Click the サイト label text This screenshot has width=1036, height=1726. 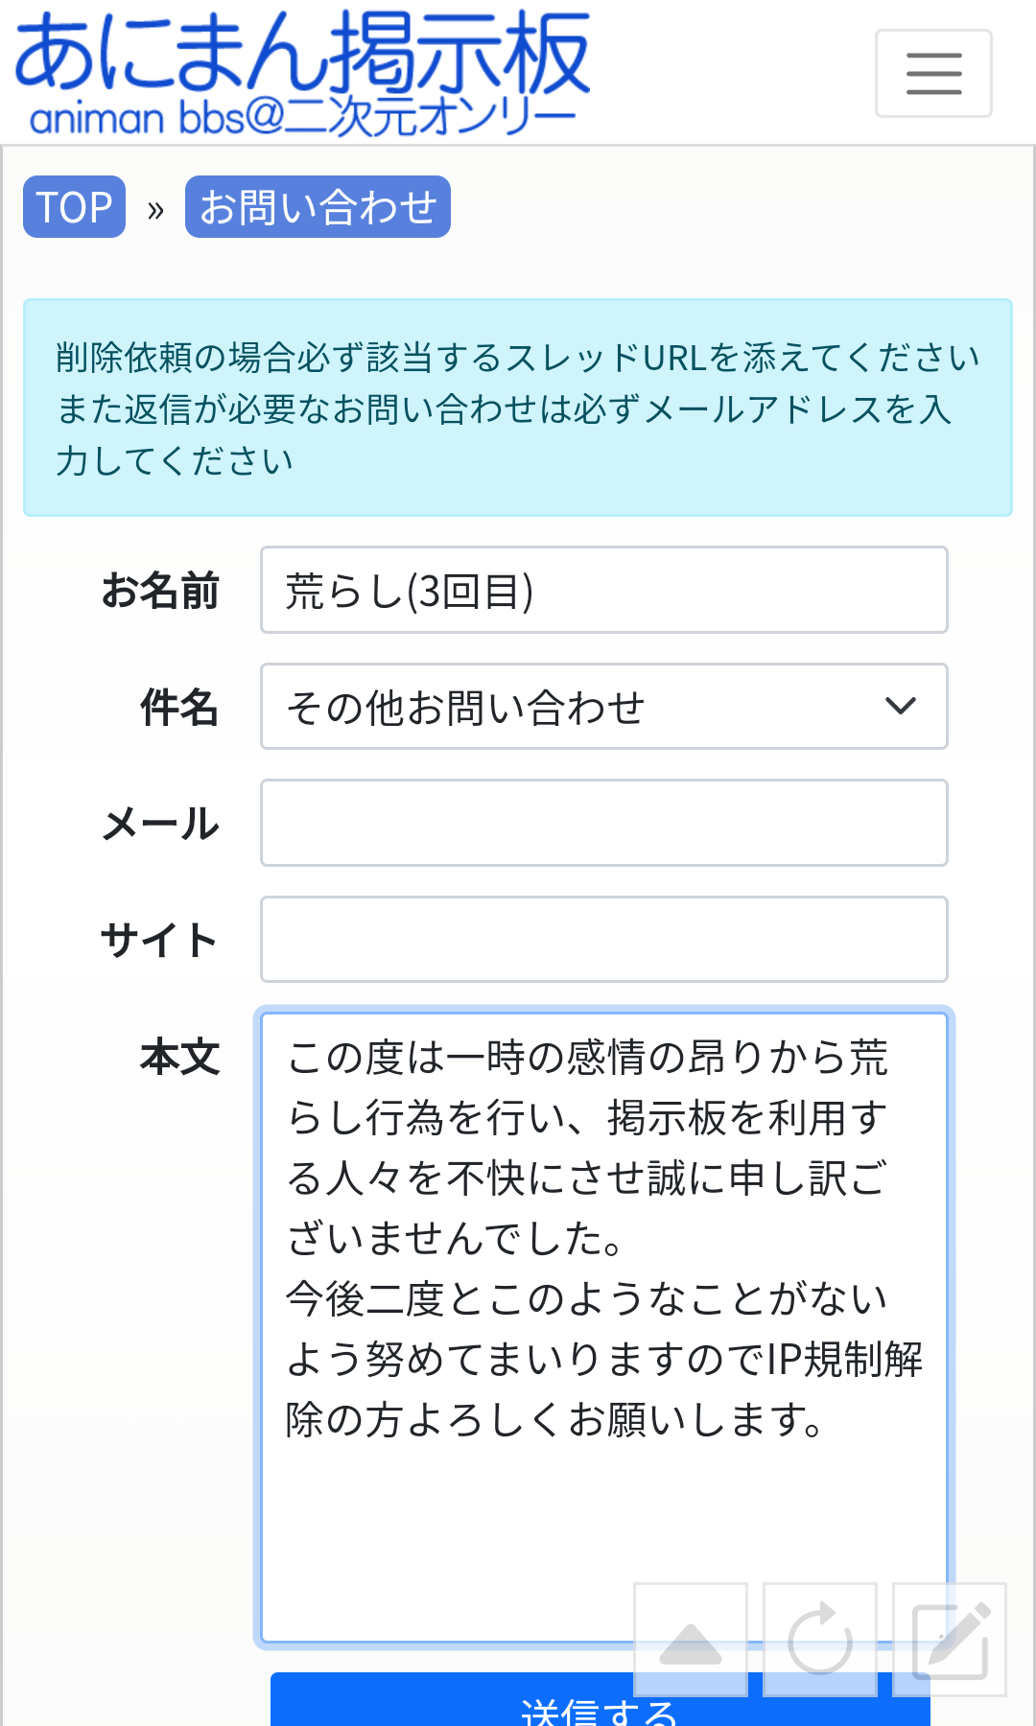[x=159, y=940]
